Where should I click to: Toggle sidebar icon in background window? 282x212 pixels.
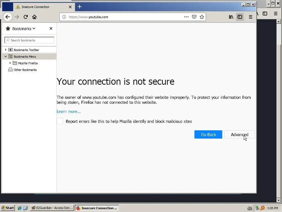click(265, 14)
